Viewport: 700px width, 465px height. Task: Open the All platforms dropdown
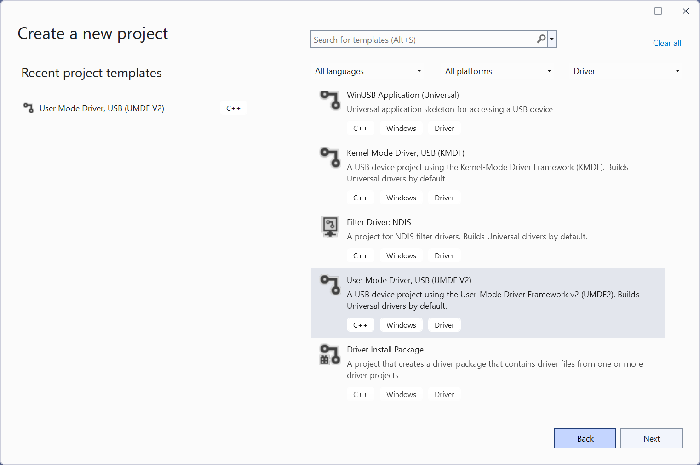click(498, 71)
